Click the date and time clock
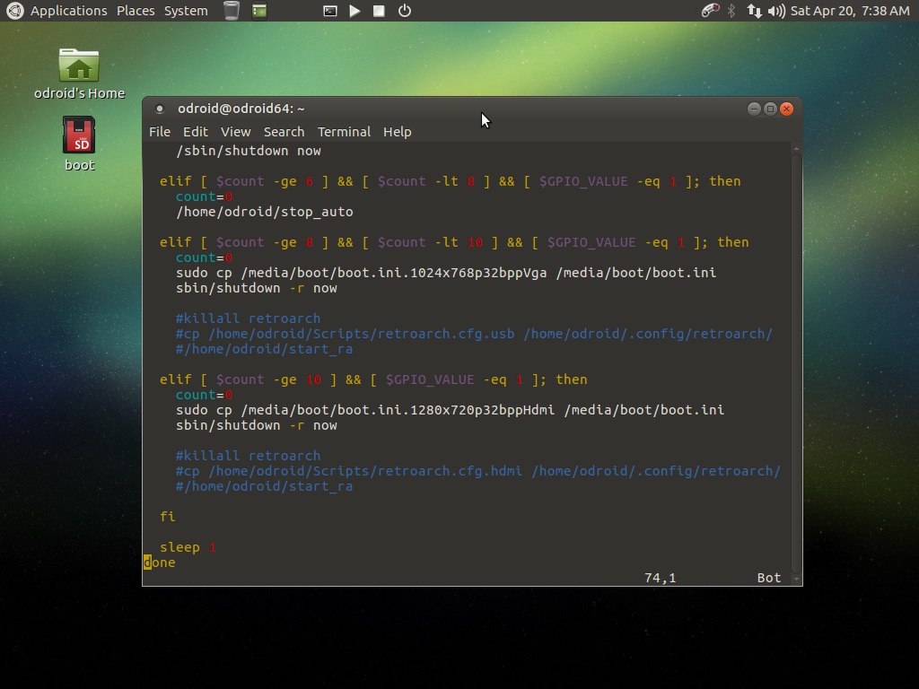 (x=849, y=11)
